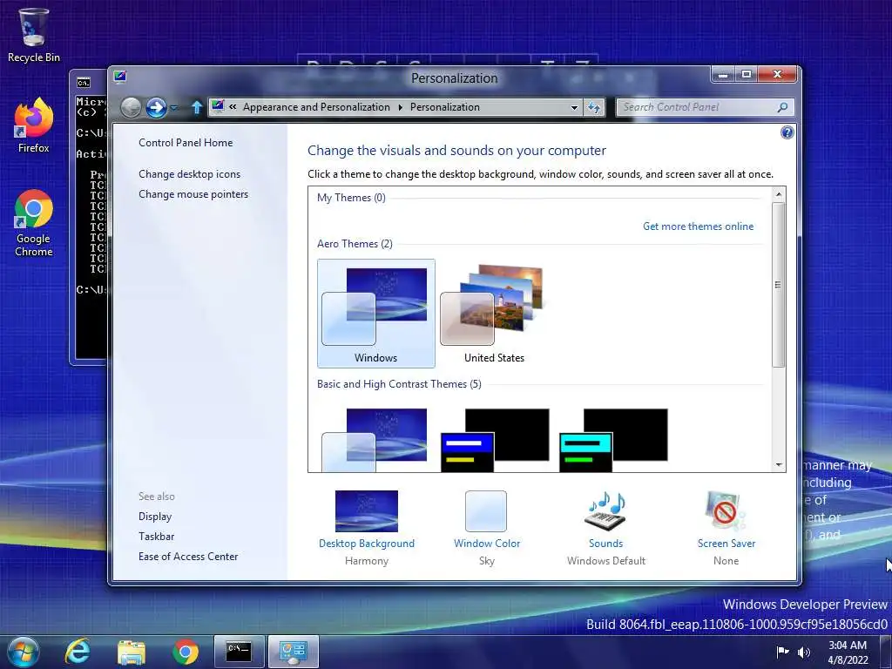Click the taskbar clock showing 3:04 AM
The image size is (892, 669).
coord(848,652)
